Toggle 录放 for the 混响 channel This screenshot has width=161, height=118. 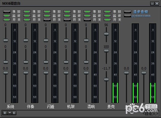pos(87,12)
